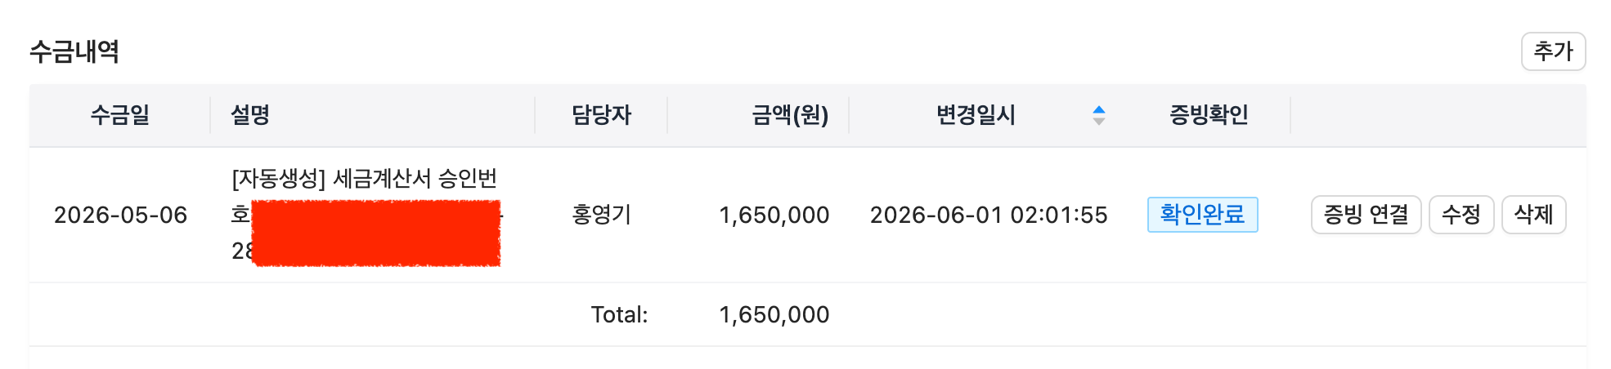Click the Total: label in summary row
The height and width of the screenshot is (369, 1611).
619,314
